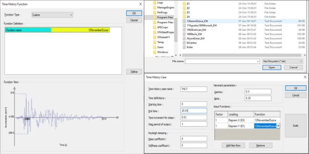
Task: Open the Deprem Y function dropdown arrow
Action: pyautogui.click(x=278, y=126)
